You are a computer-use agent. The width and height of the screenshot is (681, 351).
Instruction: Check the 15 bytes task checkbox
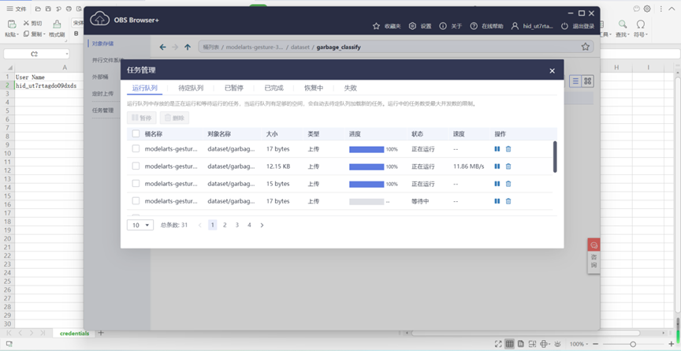[x=136, y=184]
